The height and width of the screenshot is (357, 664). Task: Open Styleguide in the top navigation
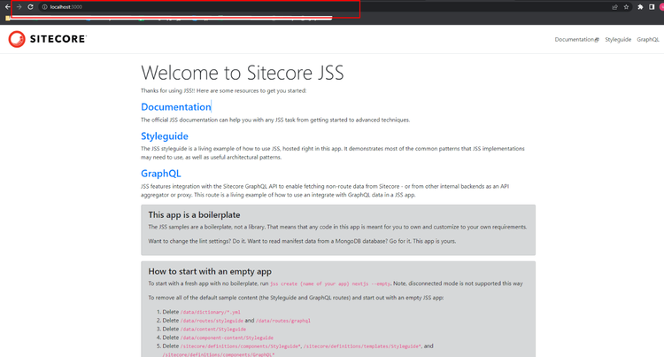tap(618, 39)
